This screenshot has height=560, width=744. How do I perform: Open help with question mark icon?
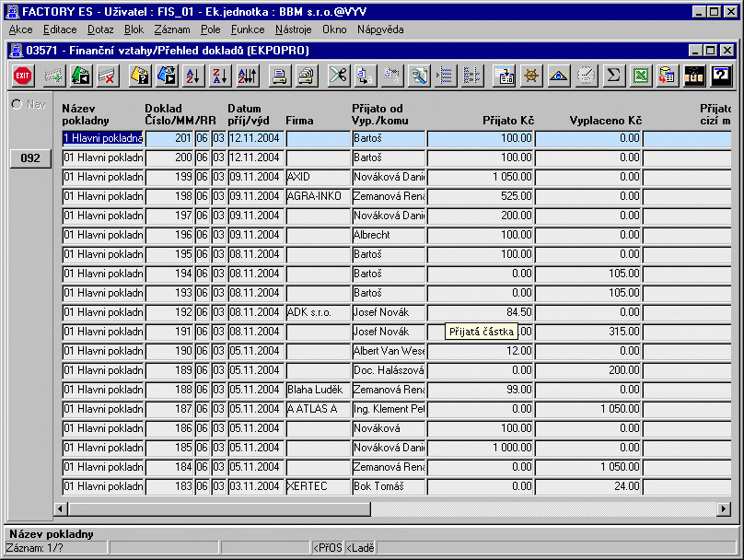(x=721, y=76)
